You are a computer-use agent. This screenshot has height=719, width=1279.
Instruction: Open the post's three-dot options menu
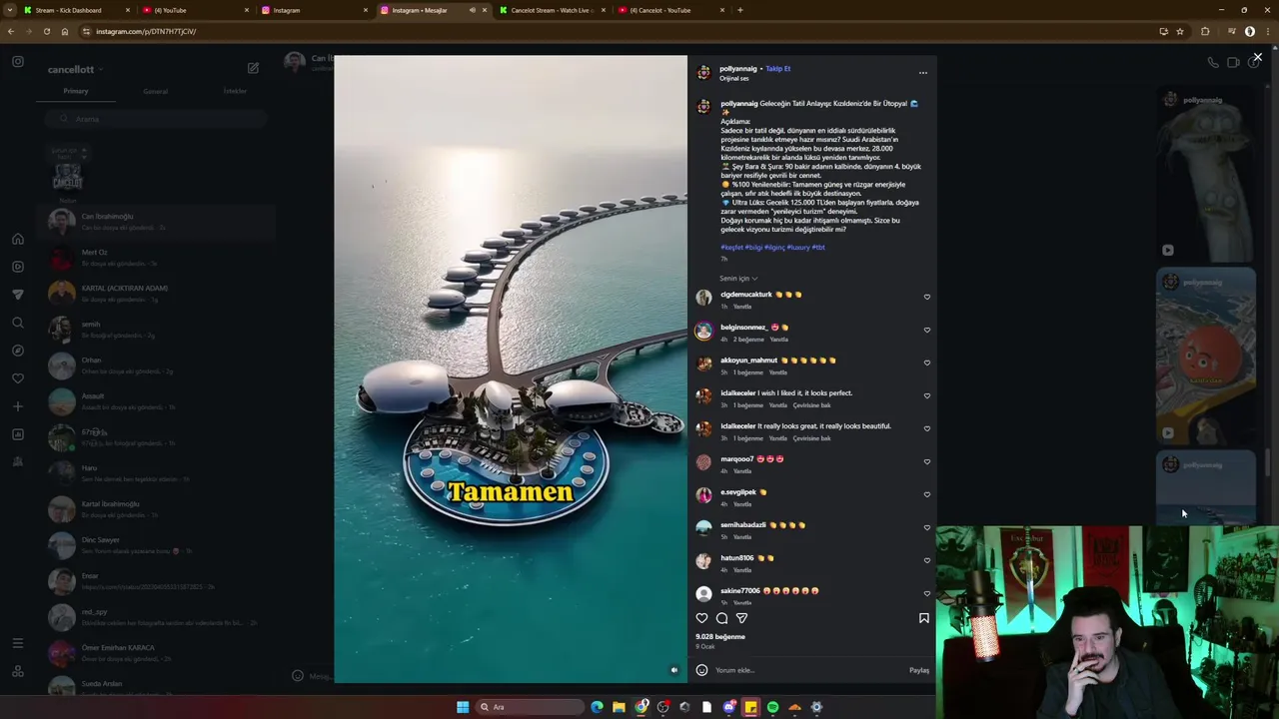tap(922, 72)
